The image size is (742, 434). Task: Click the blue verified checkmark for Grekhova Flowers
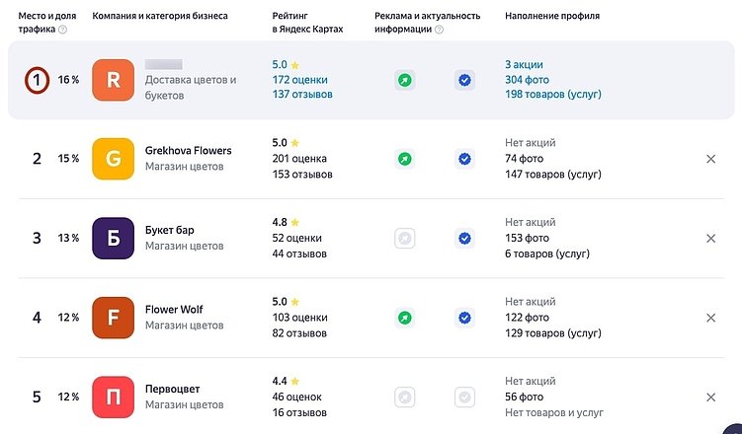tap(465, 159)
